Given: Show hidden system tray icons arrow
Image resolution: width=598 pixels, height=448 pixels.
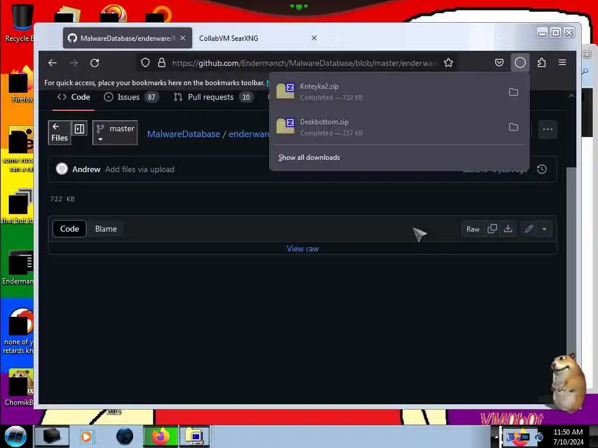Looking at the screenshot, I should pyautogui.click(x=496, y=436).
